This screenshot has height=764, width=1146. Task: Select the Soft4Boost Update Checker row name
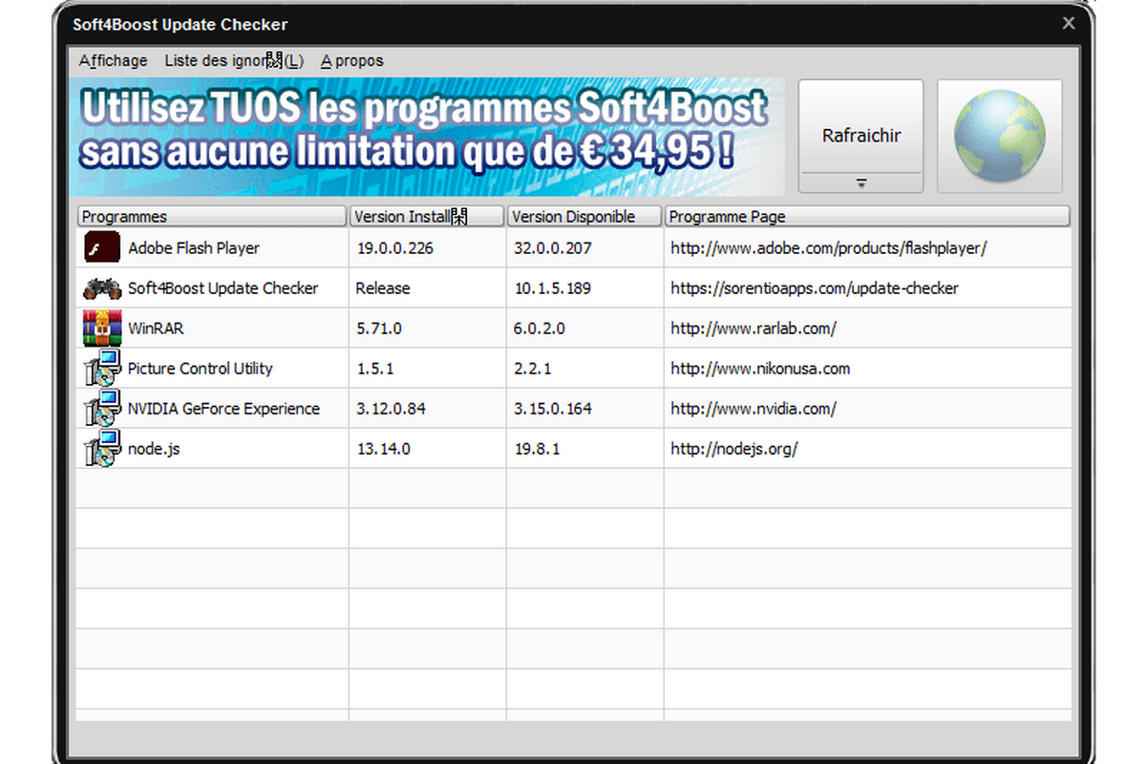223,288
